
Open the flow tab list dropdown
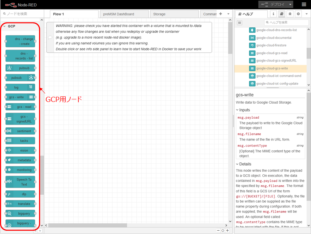[228, 14]
